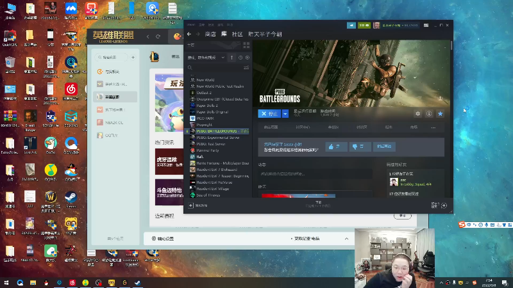The height and width of the screenshot is (288, 513).
Task: Click back arrow in League client header
Action: point(148,36)
